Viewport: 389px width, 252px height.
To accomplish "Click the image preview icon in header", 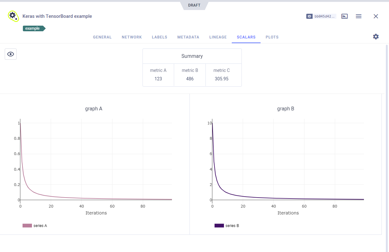I will tap(345, 16).
